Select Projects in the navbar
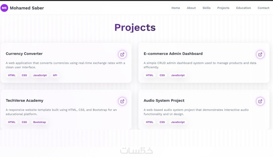 pyautogui.click(x=223, y=8)
